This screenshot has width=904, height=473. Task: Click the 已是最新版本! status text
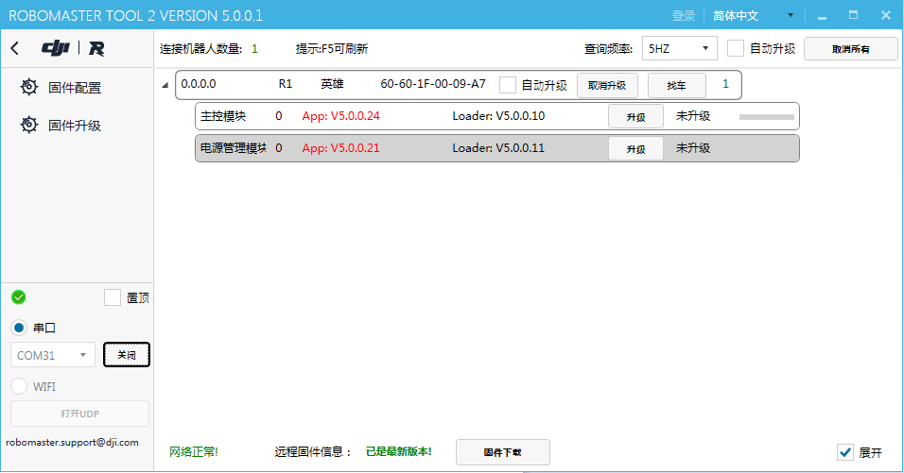pyautogui.click(x=399, y=451)
